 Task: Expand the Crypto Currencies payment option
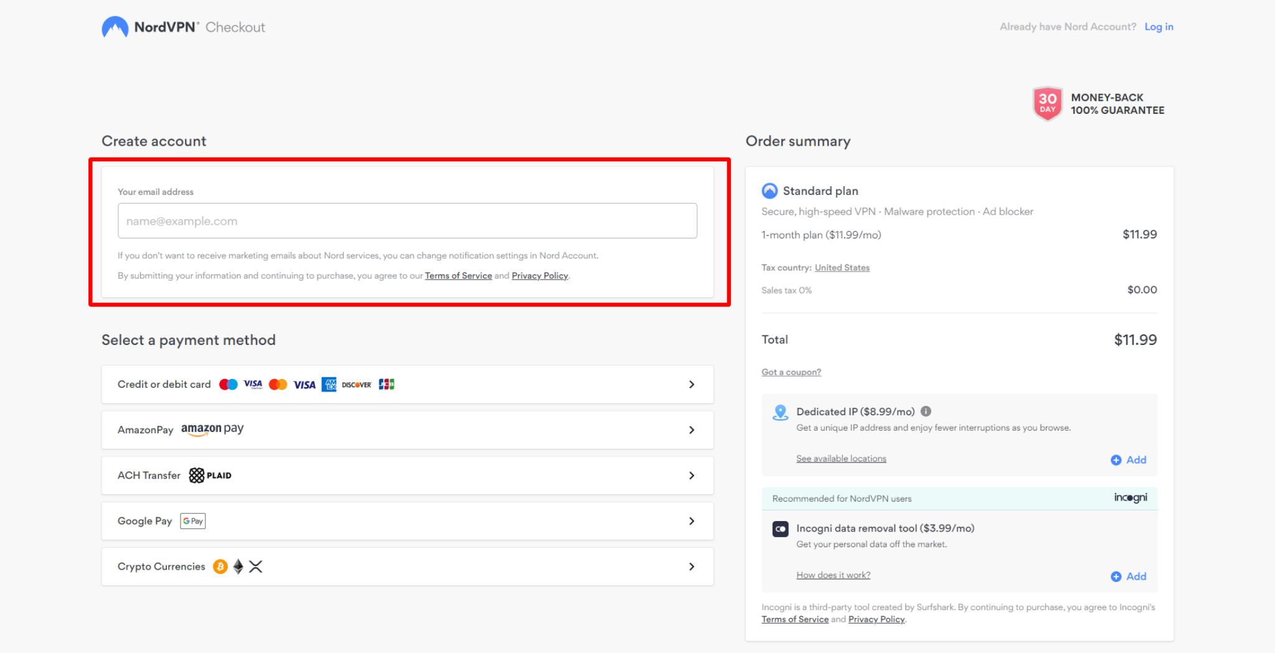coord(407,566)
